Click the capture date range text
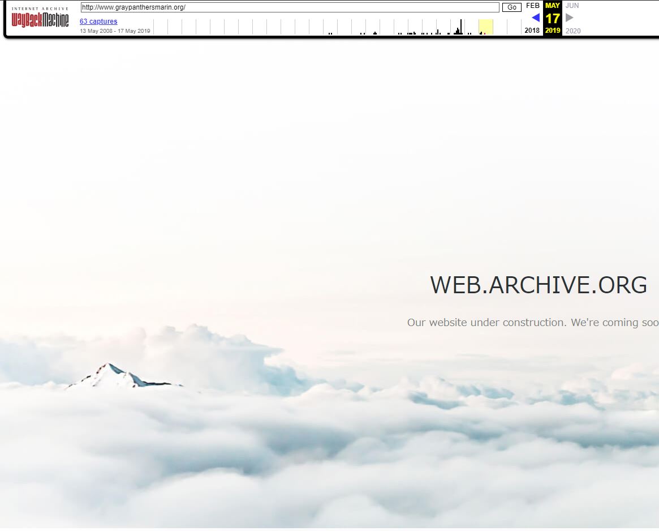659x531 pixels. coord(115,31)
